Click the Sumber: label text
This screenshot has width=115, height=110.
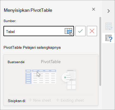10,21
